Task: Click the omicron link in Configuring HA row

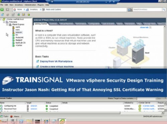Action: click(34, 106)
